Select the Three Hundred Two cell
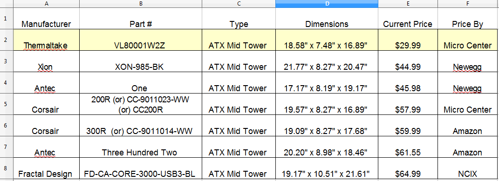499x181 pixels. (141, 147)
